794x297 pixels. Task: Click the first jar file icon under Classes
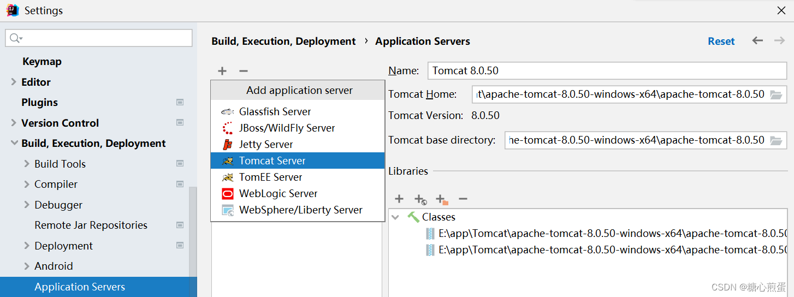tap(430, 234)
